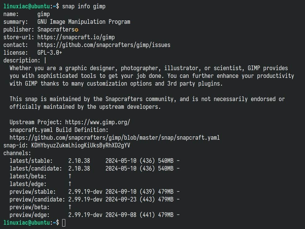Click the up arrow next to preview/beta

tap(70, 207)
